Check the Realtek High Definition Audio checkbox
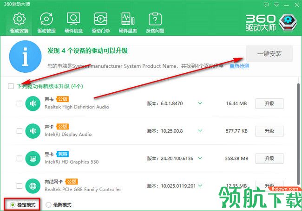Image resolution: width=302 pixels, height=211 pixels. click(20, 103)
